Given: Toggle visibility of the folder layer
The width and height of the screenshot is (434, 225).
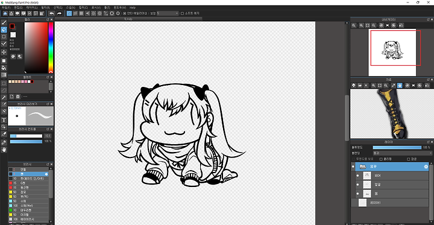Looking at the screenshot, I should tap(353, 166).
